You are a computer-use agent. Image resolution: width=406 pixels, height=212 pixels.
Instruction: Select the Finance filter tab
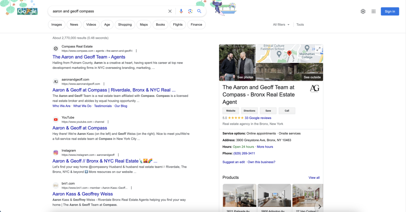pyautogui.click(x=196, y=25)
